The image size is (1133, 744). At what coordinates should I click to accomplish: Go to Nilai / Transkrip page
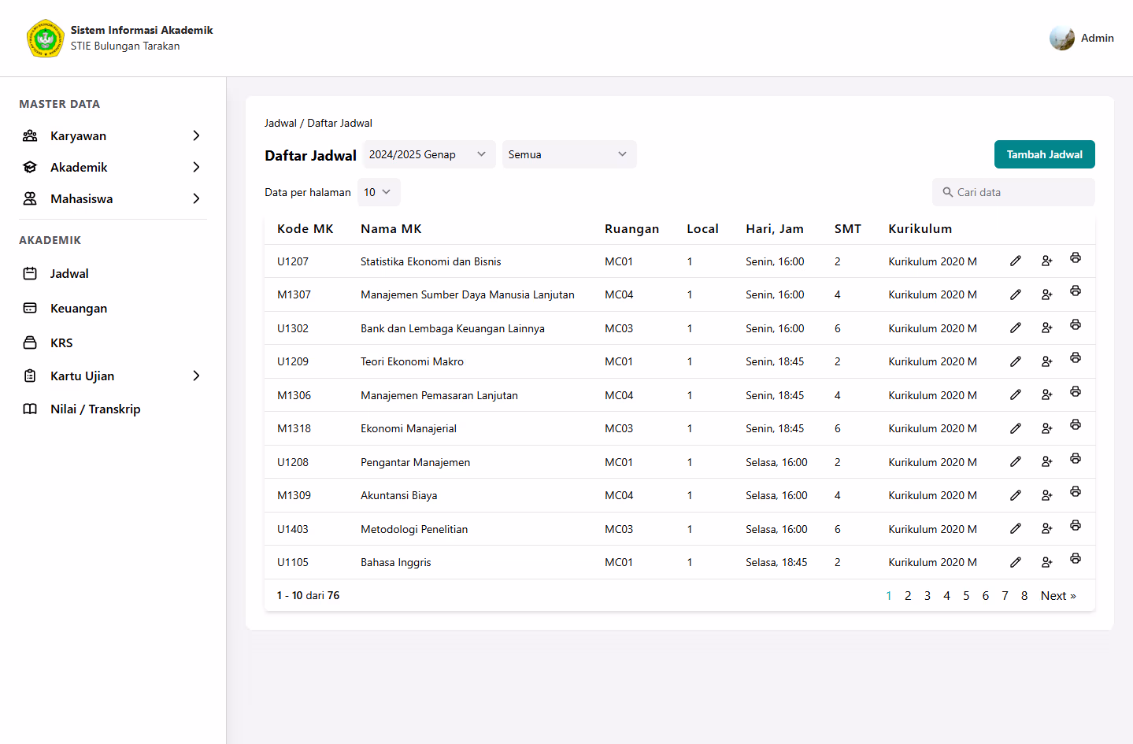point(95,409)
